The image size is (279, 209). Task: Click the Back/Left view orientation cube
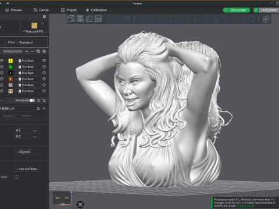coord(62,198)
